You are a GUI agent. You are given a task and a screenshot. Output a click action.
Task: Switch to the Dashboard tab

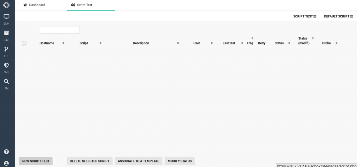coord(34,5)
